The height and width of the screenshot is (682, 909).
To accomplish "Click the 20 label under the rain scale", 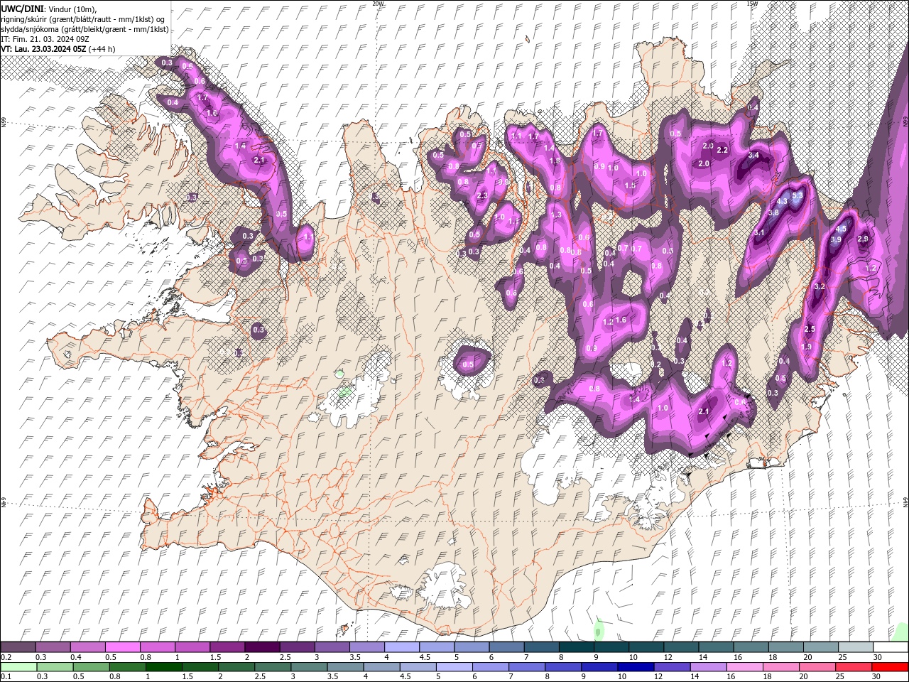I will tap(803, 676).
